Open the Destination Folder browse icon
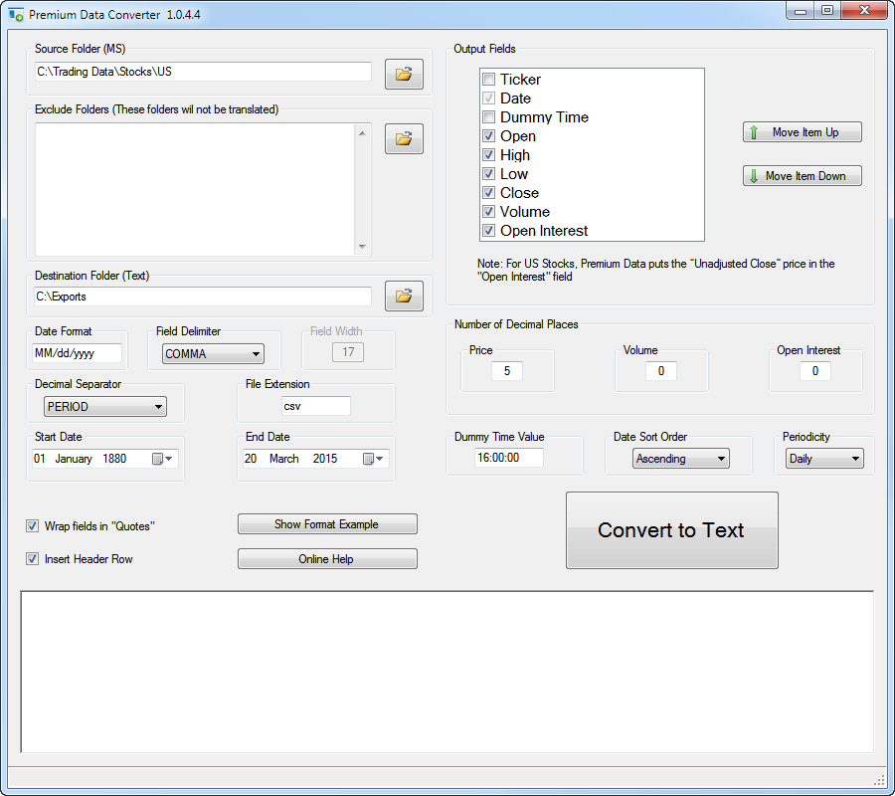The image size is (895, 796). click(404, 296)
